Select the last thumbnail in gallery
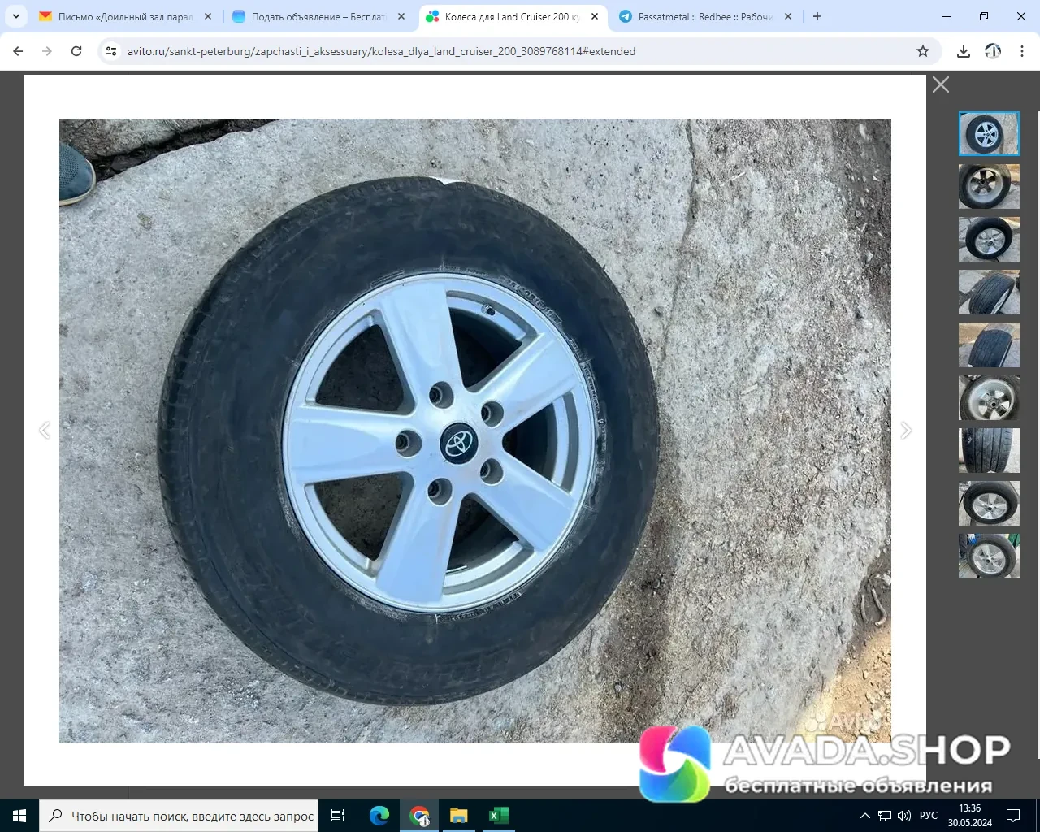This screenshot has height=832, width=1040. 989,556
